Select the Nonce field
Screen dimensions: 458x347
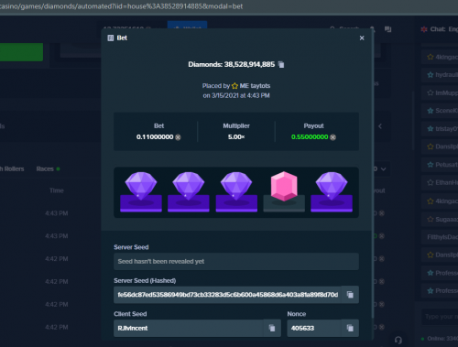tap(314, 328)
